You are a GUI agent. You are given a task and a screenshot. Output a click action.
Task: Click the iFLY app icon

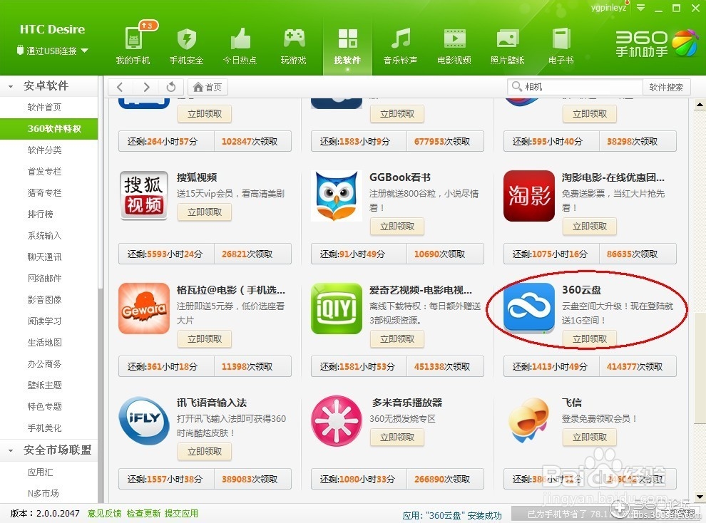(x=143, y=420)
